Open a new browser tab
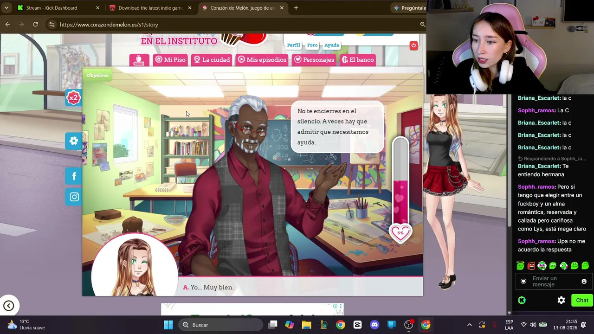Screen dimensions: 594x334 (296, 8)
